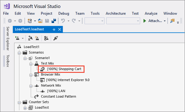The width and height of the screenshot is (185, 112).
Task: Click the Shopping Cart web test icon
Action: 42,69
